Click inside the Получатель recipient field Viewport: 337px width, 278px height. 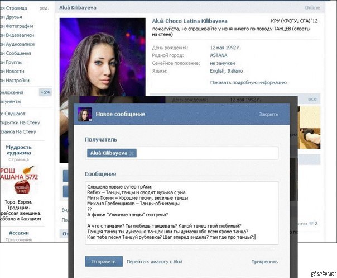pos(181,153)
